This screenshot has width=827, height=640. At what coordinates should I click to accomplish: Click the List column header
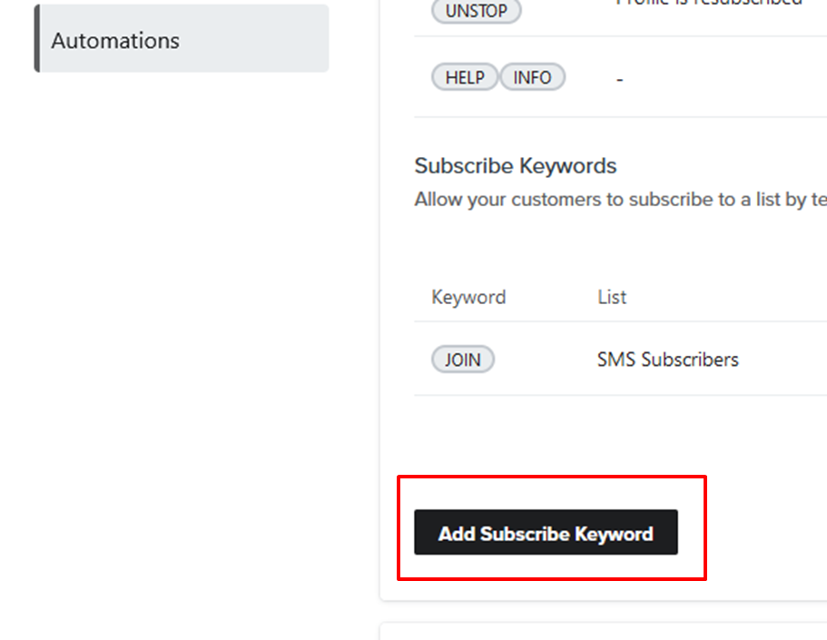click(x=612, y=297)
